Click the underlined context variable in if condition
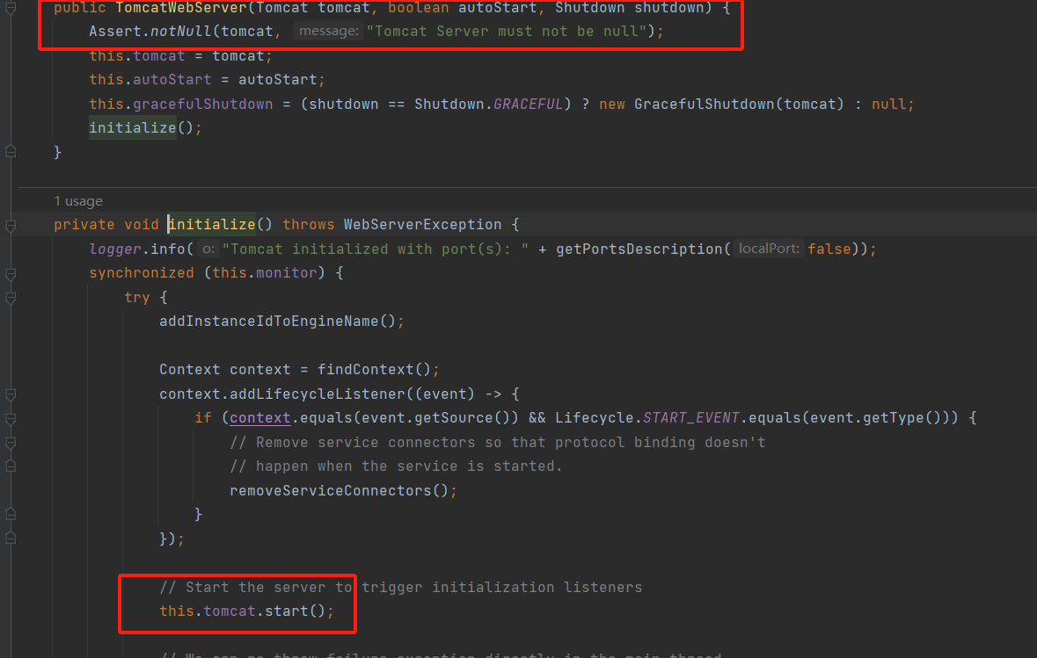 pyautogui.click(x=260, y=417)
